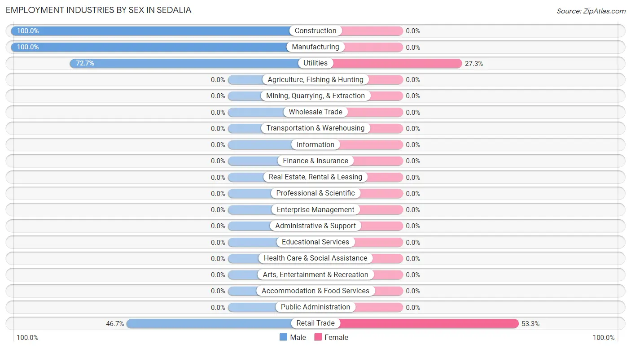
Task: Select the Agriculture, Fishing & Hunting label
Action: (315, 80)
